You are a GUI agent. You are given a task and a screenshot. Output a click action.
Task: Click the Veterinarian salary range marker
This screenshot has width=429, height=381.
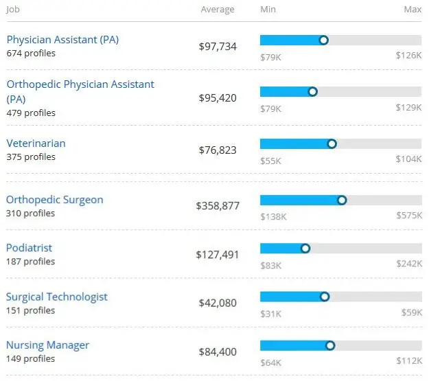click(x=332, y=143)
